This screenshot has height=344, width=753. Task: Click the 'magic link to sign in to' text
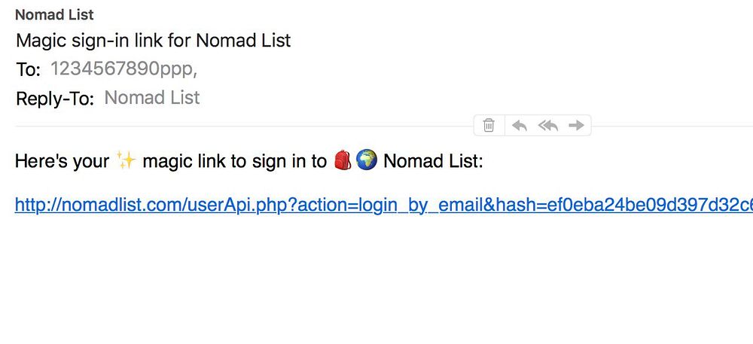pyautogui.click(x=234, y=161)
